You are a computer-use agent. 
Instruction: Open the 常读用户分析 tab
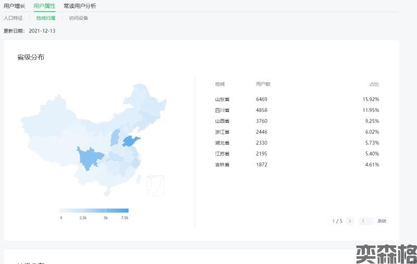click(x=80, y=6)
